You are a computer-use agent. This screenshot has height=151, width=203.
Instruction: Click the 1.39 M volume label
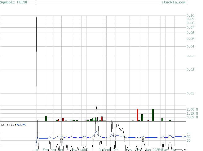tap(192, 113)
